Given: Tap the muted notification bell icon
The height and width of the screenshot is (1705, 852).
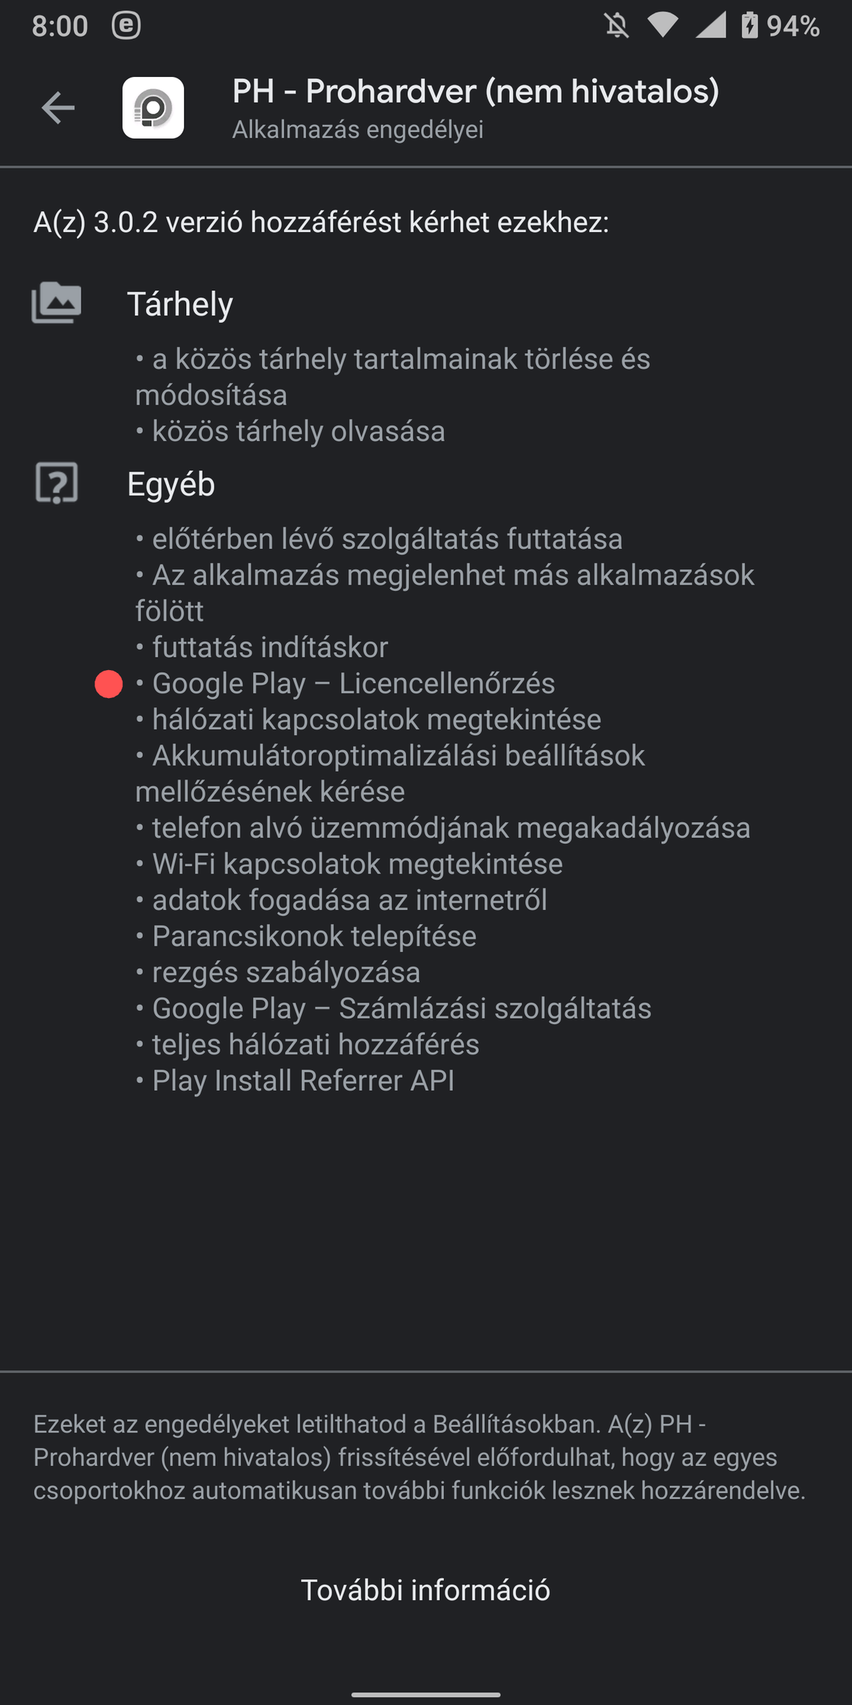Looking at the screenshot, I should 616,26.
